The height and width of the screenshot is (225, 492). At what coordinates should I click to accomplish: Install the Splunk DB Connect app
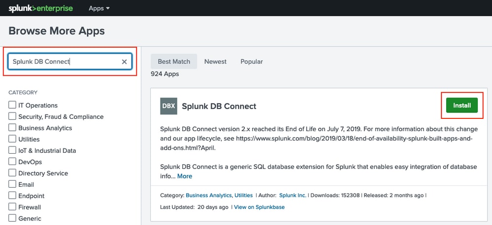click(x=462, y=106)
